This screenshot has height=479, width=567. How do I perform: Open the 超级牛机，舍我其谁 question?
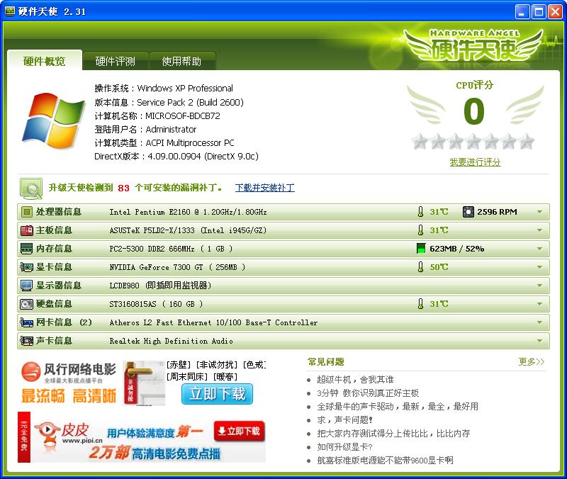[355, 380]
